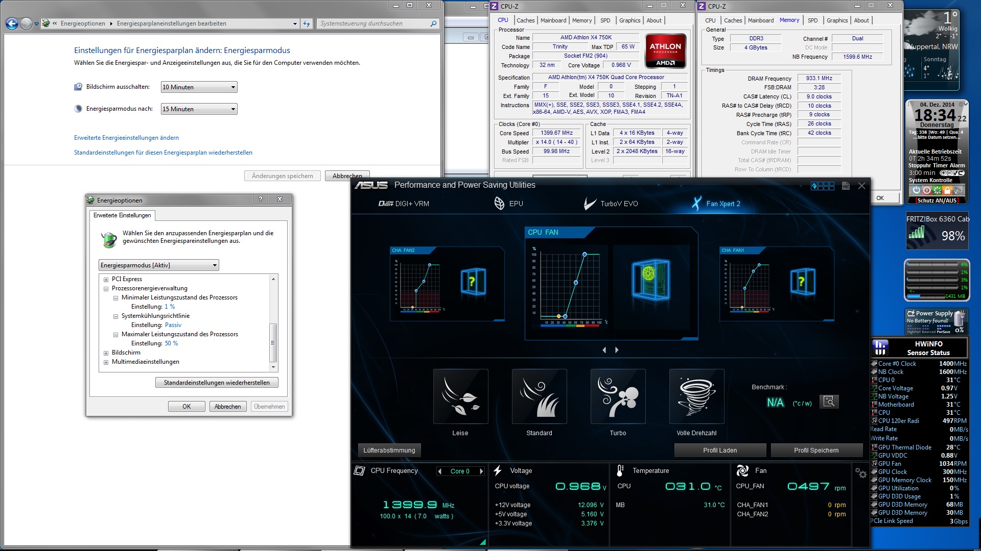Open Bildschirm ausschalten time dropdown
Screen dimensions: 981x551
pos(199,87)
